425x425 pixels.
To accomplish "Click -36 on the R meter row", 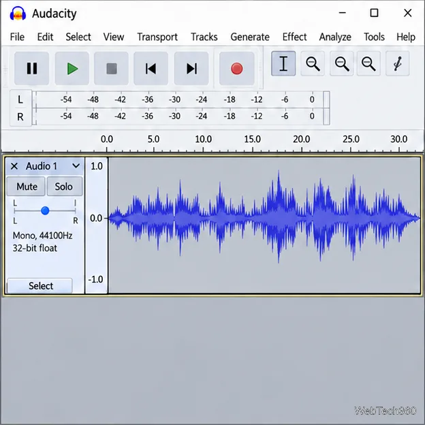I will pos(147,116).
